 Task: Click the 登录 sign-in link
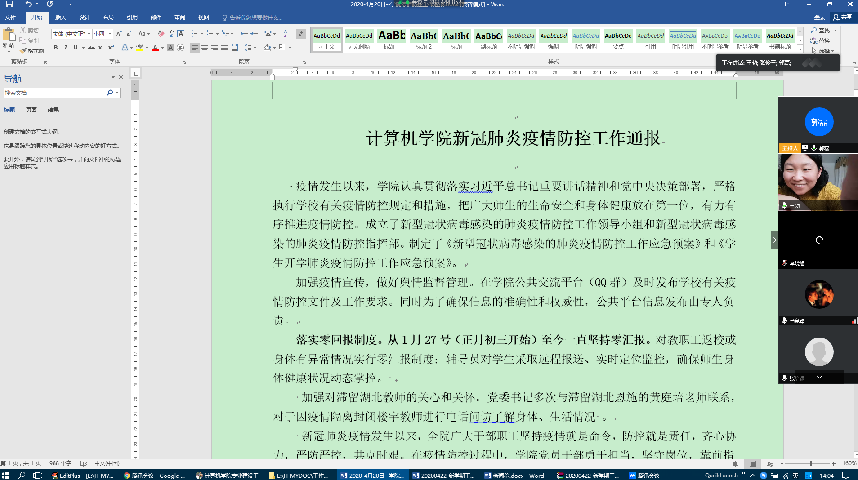pyautogui.click(x=820, y=18)
